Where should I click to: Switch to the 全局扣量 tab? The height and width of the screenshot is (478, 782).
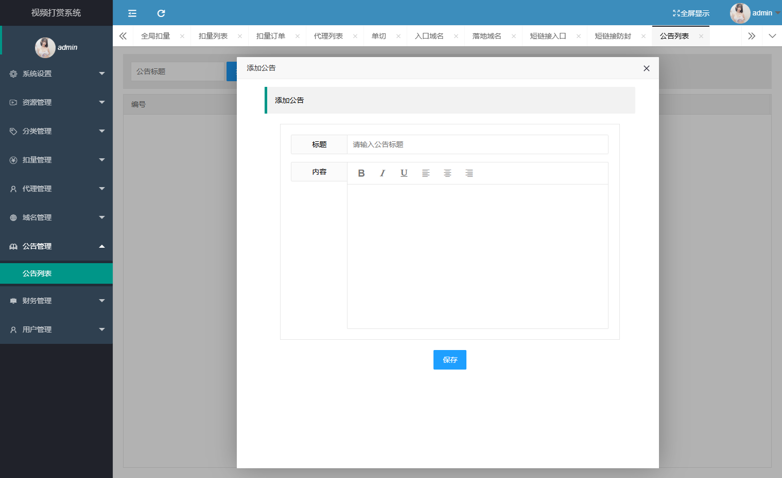155,36
